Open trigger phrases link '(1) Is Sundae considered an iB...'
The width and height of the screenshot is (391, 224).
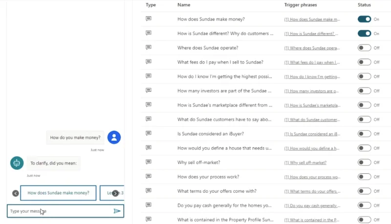pos(312,134)
